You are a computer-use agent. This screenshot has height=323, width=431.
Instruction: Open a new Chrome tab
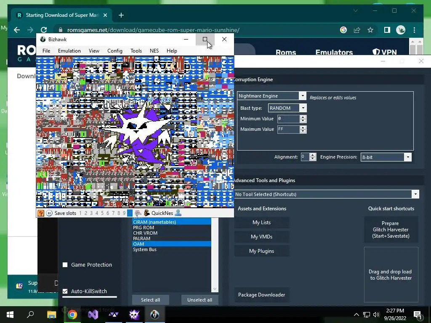121,15
